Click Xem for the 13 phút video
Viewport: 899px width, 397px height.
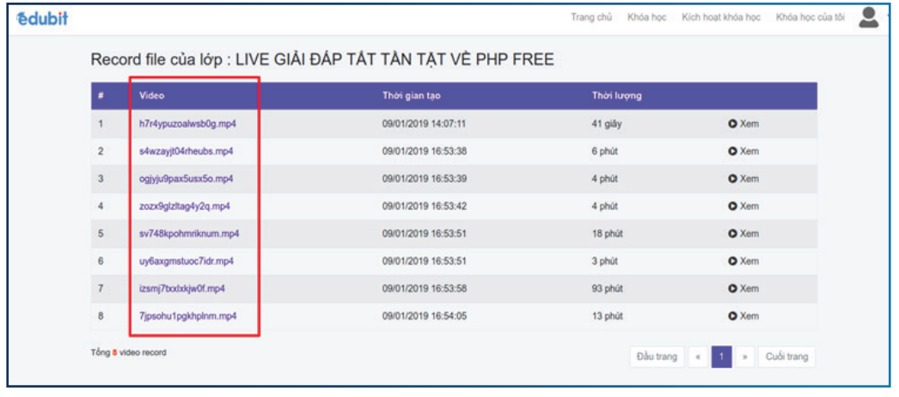click(743, 316)
